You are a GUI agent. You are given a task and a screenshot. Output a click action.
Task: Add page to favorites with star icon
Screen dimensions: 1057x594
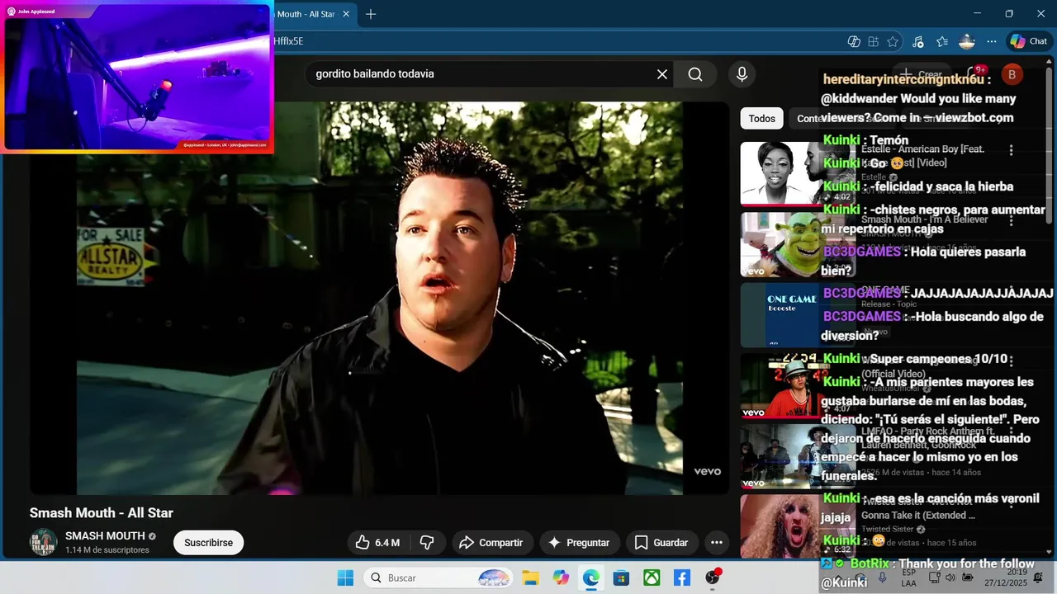click(893, 41)
